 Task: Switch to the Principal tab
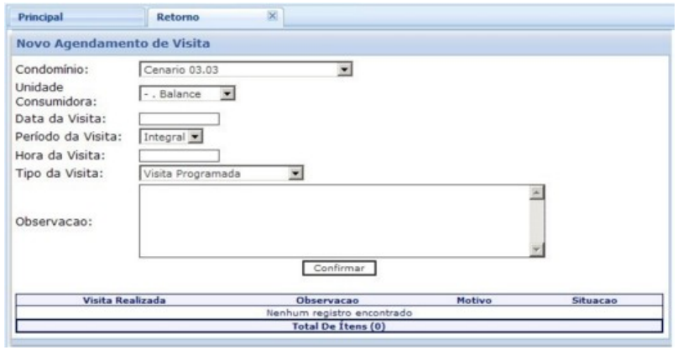click(42, 15)
